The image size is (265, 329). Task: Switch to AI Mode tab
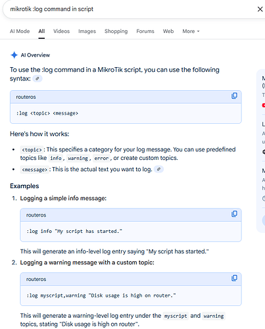[x=20, y=32]
